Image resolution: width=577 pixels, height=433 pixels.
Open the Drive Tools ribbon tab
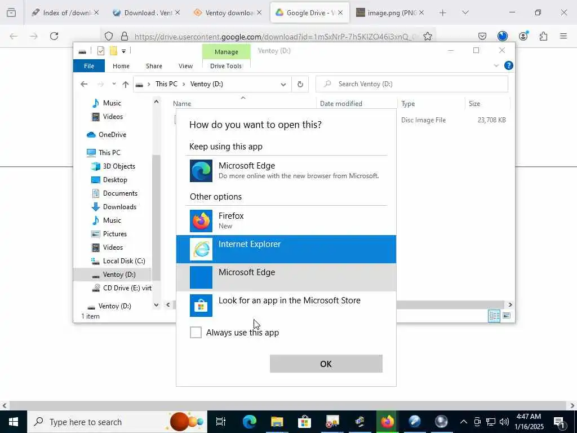pos(226,66)
